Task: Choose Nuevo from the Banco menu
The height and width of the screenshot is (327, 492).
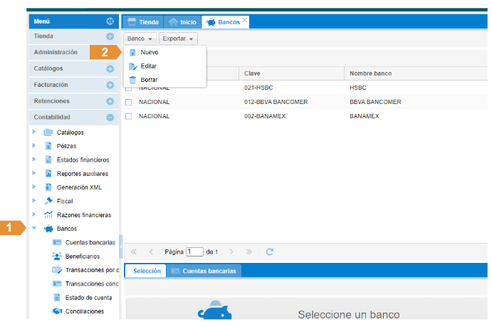Action: [x=150, y=53]
